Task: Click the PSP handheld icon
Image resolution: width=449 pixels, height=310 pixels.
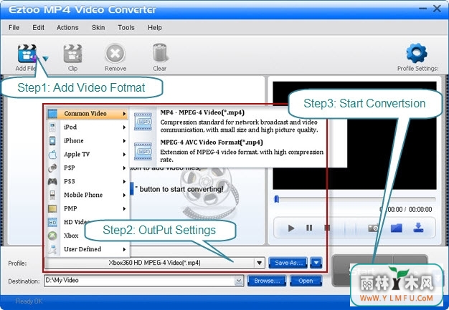Action: [x=52, y=168]
